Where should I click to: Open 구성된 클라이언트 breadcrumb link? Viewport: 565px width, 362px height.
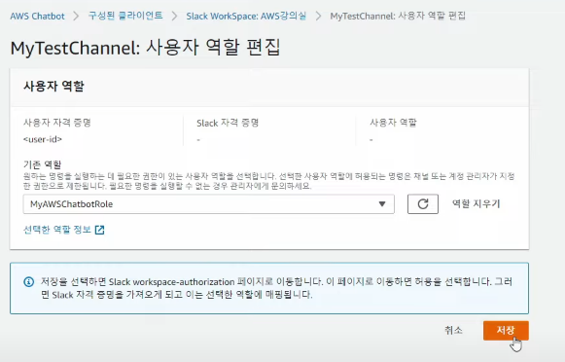click(125, 16)
